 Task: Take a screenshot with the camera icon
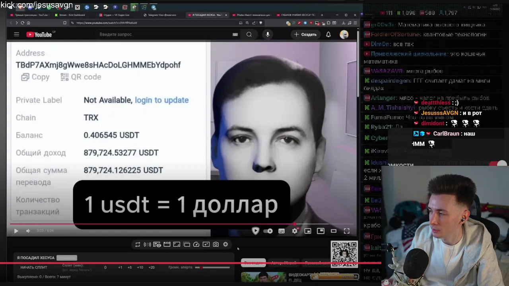point(216,245)
